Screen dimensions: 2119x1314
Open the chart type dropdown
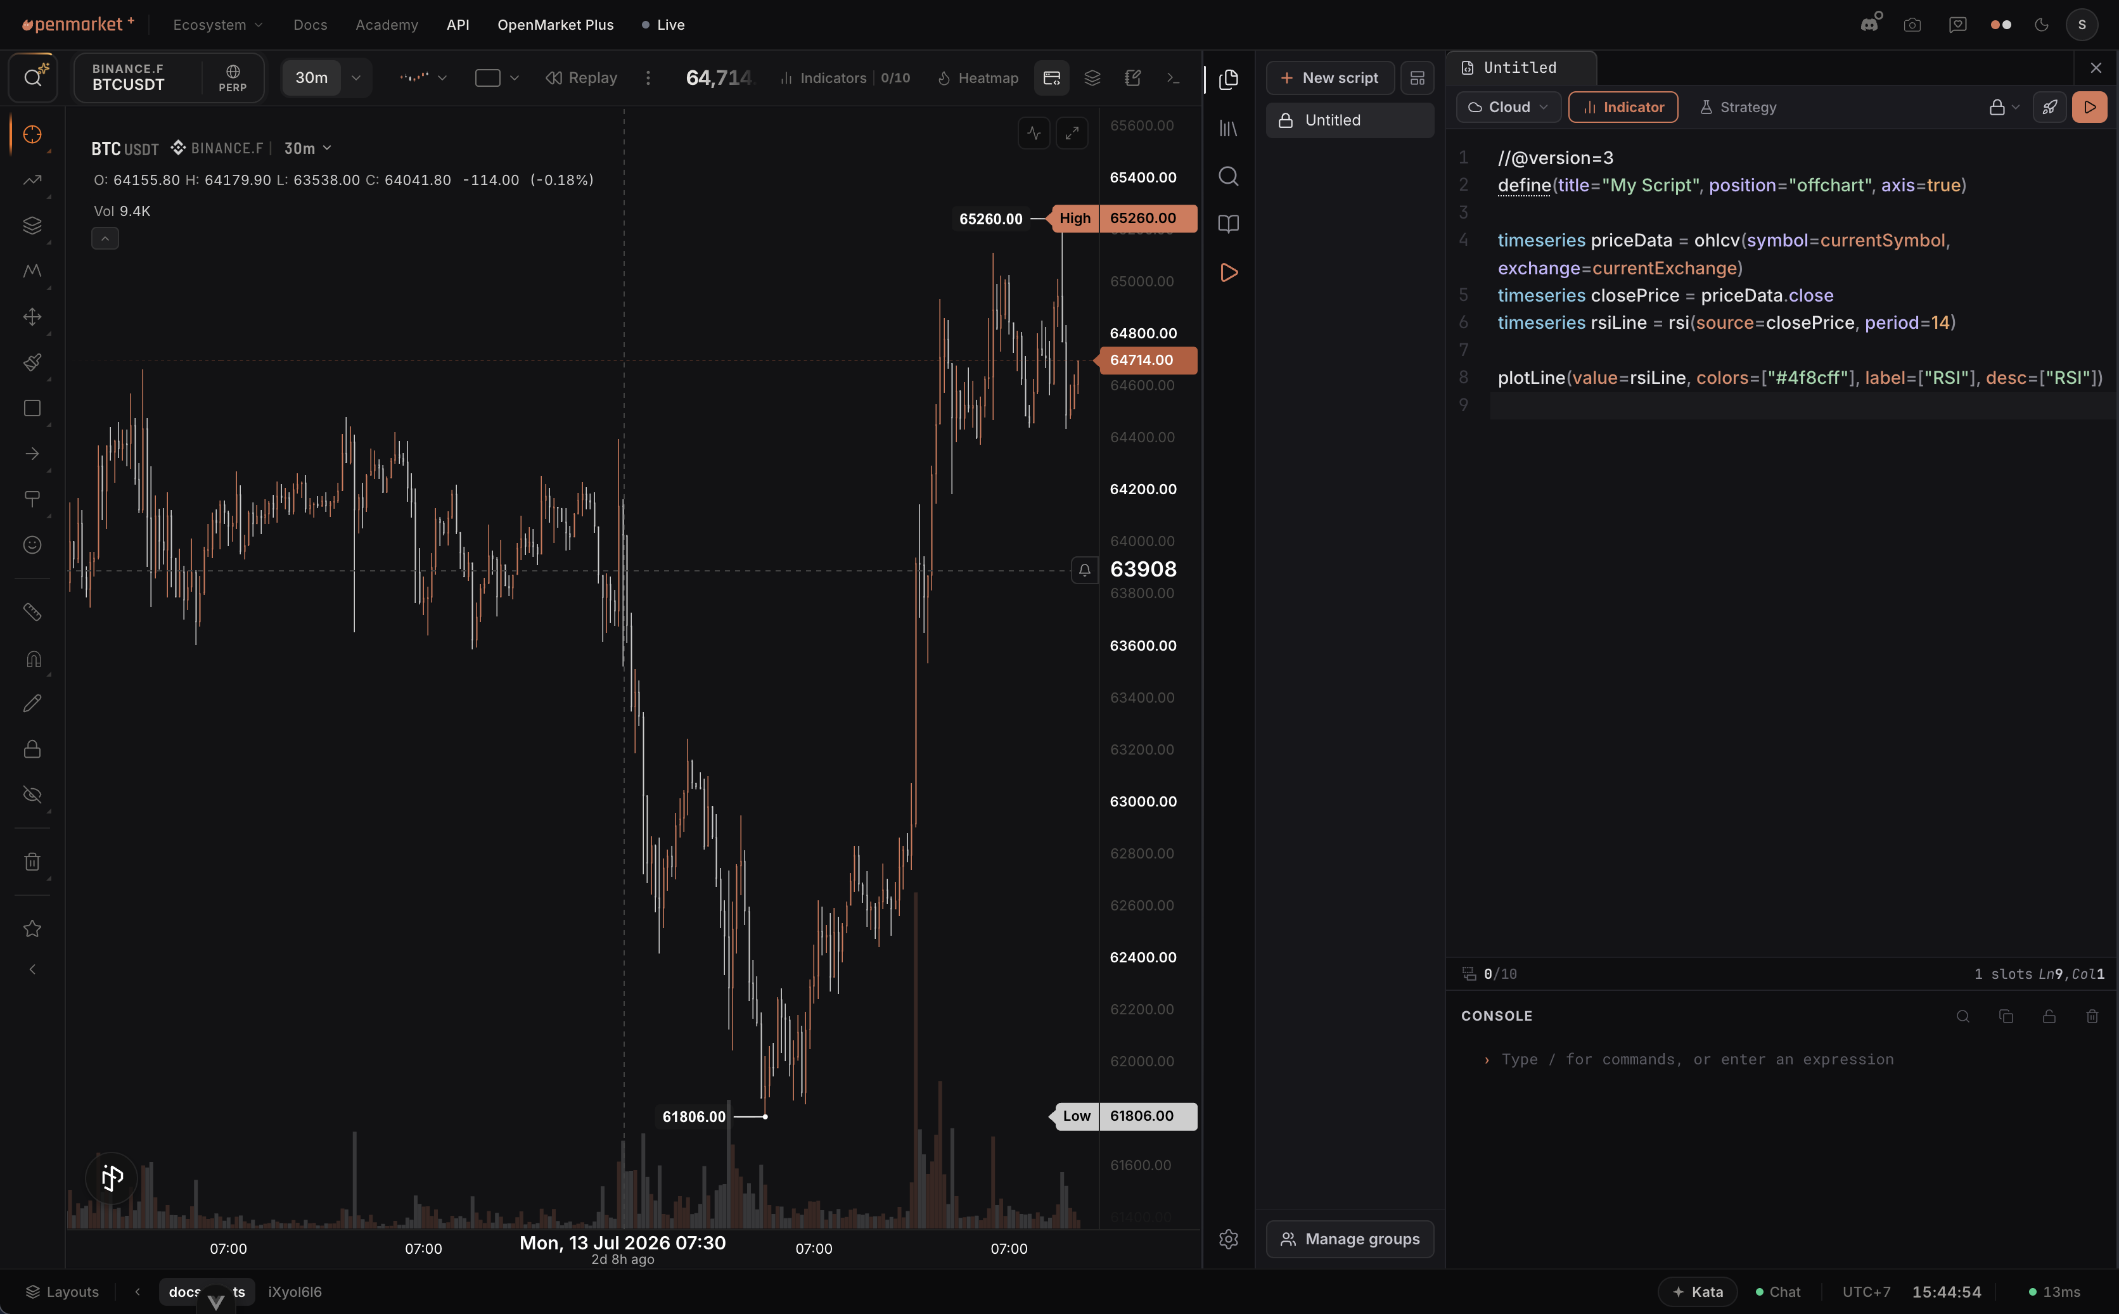click(x=423, y=77)
